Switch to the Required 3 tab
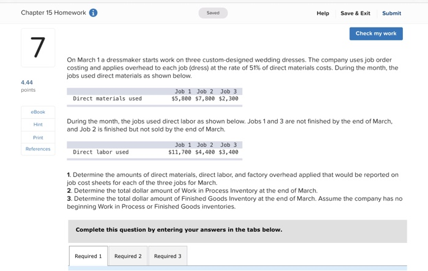428x271 pixels. pos(168,256)
